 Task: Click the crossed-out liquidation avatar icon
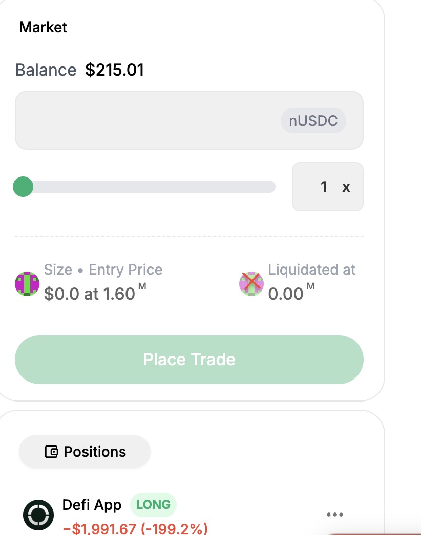coord(251,283)
